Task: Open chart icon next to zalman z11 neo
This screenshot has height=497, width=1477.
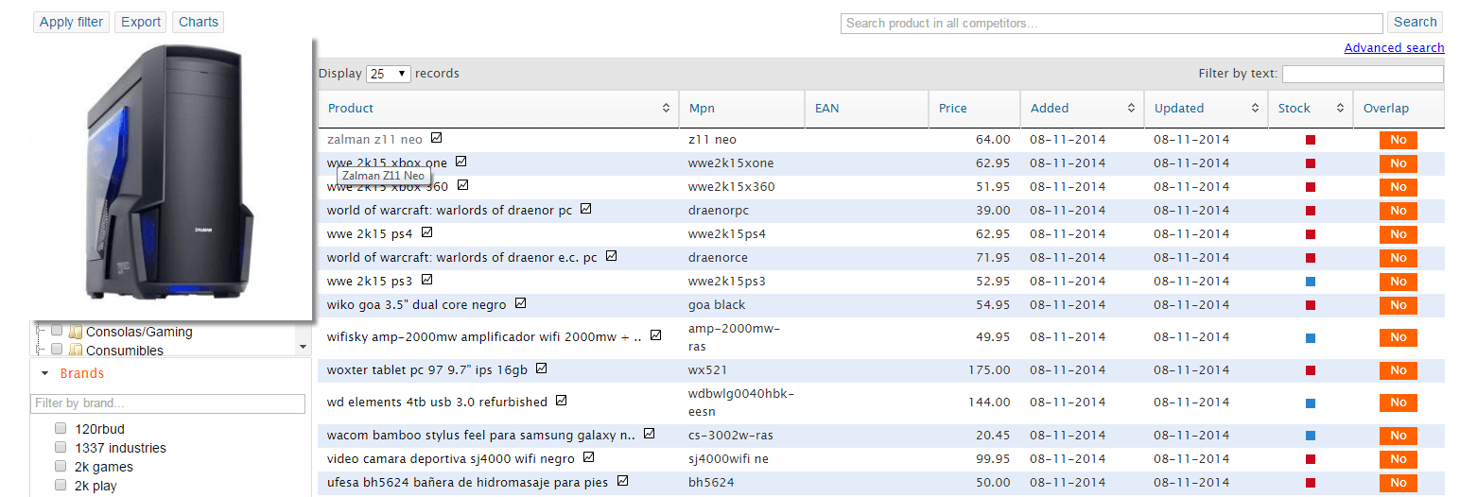Action: (436, 138)
